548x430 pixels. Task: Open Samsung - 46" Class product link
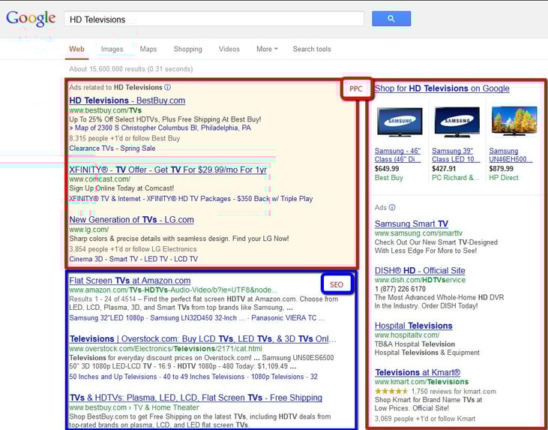(398, 155)
